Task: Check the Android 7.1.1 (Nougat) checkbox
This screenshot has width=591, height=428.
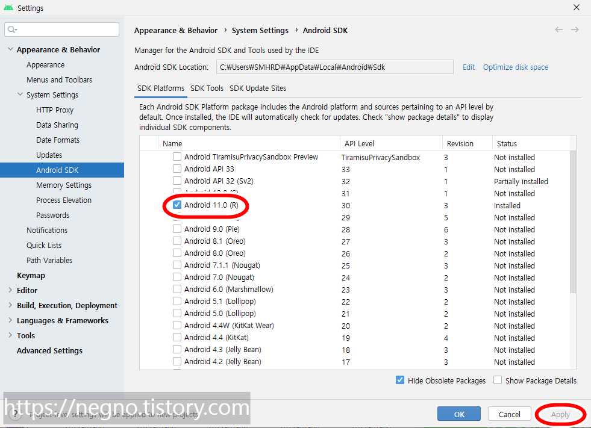Action: pos(177,265)
